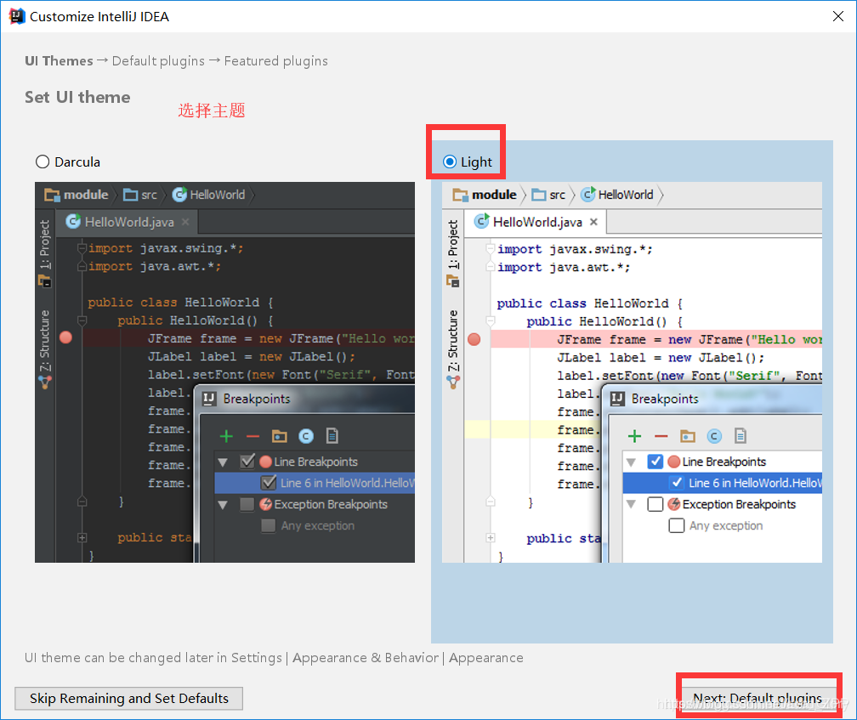Select the Light theme radio button
The image size is (857, 720).
point(450,162)
